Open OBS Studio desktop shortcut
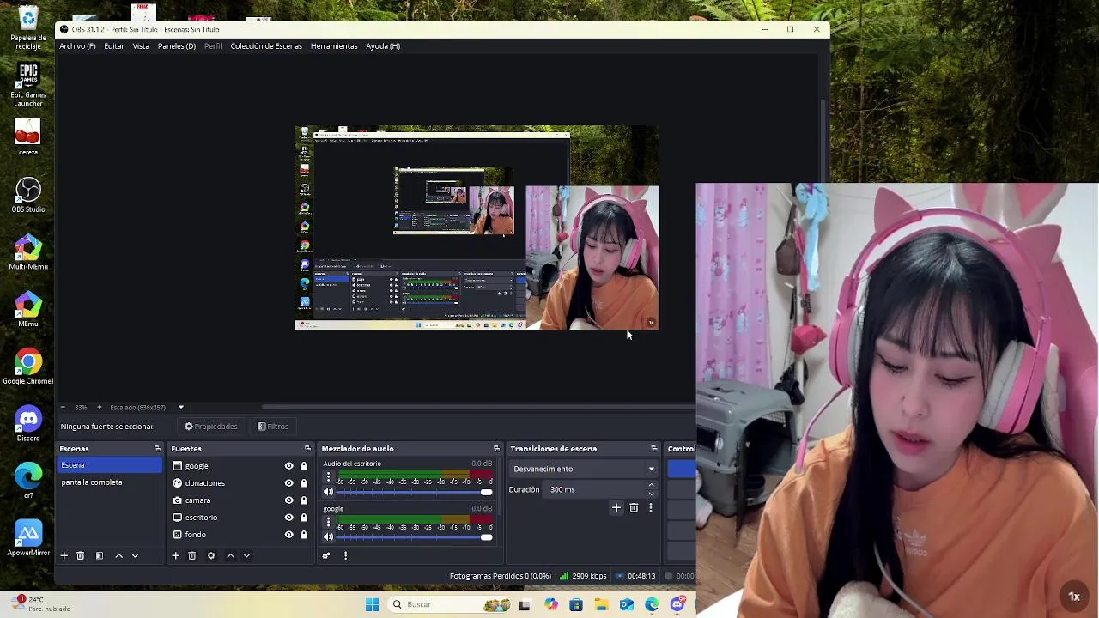Image resolution: width=1099 pixels, height=618 pixels. (x=28, y=195)
